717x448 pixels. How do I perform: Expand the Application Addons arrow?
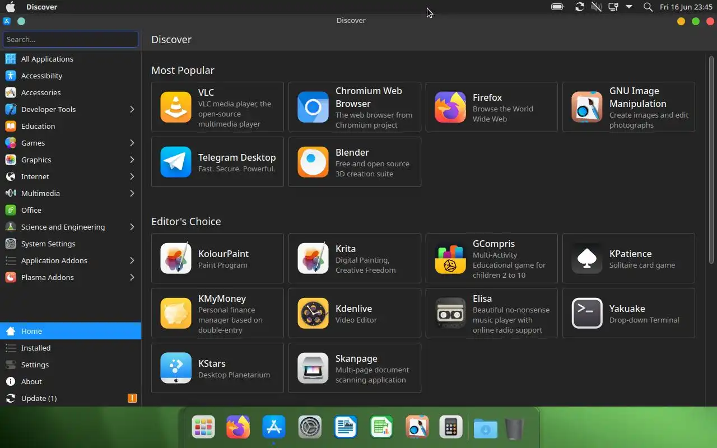pyautogui.click(x=132, y=260)
